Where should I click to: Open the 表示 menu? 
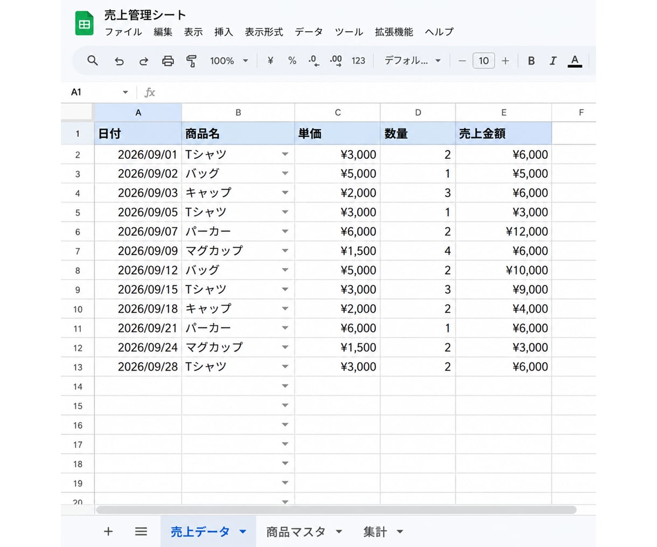[193, 32]
